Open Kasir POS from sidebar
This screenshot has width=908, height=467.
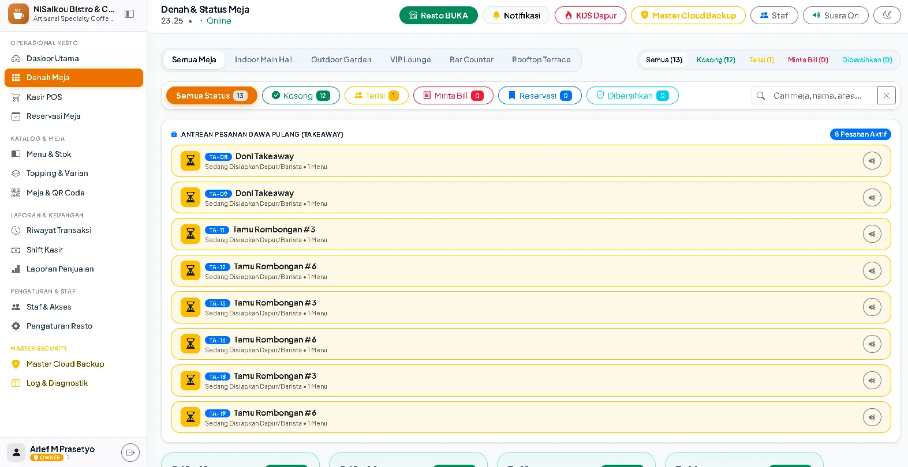[x=74, y=97]
